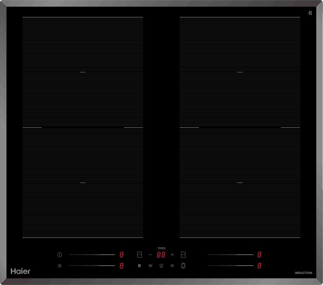Tap the keep-warm pot icon

150,265
